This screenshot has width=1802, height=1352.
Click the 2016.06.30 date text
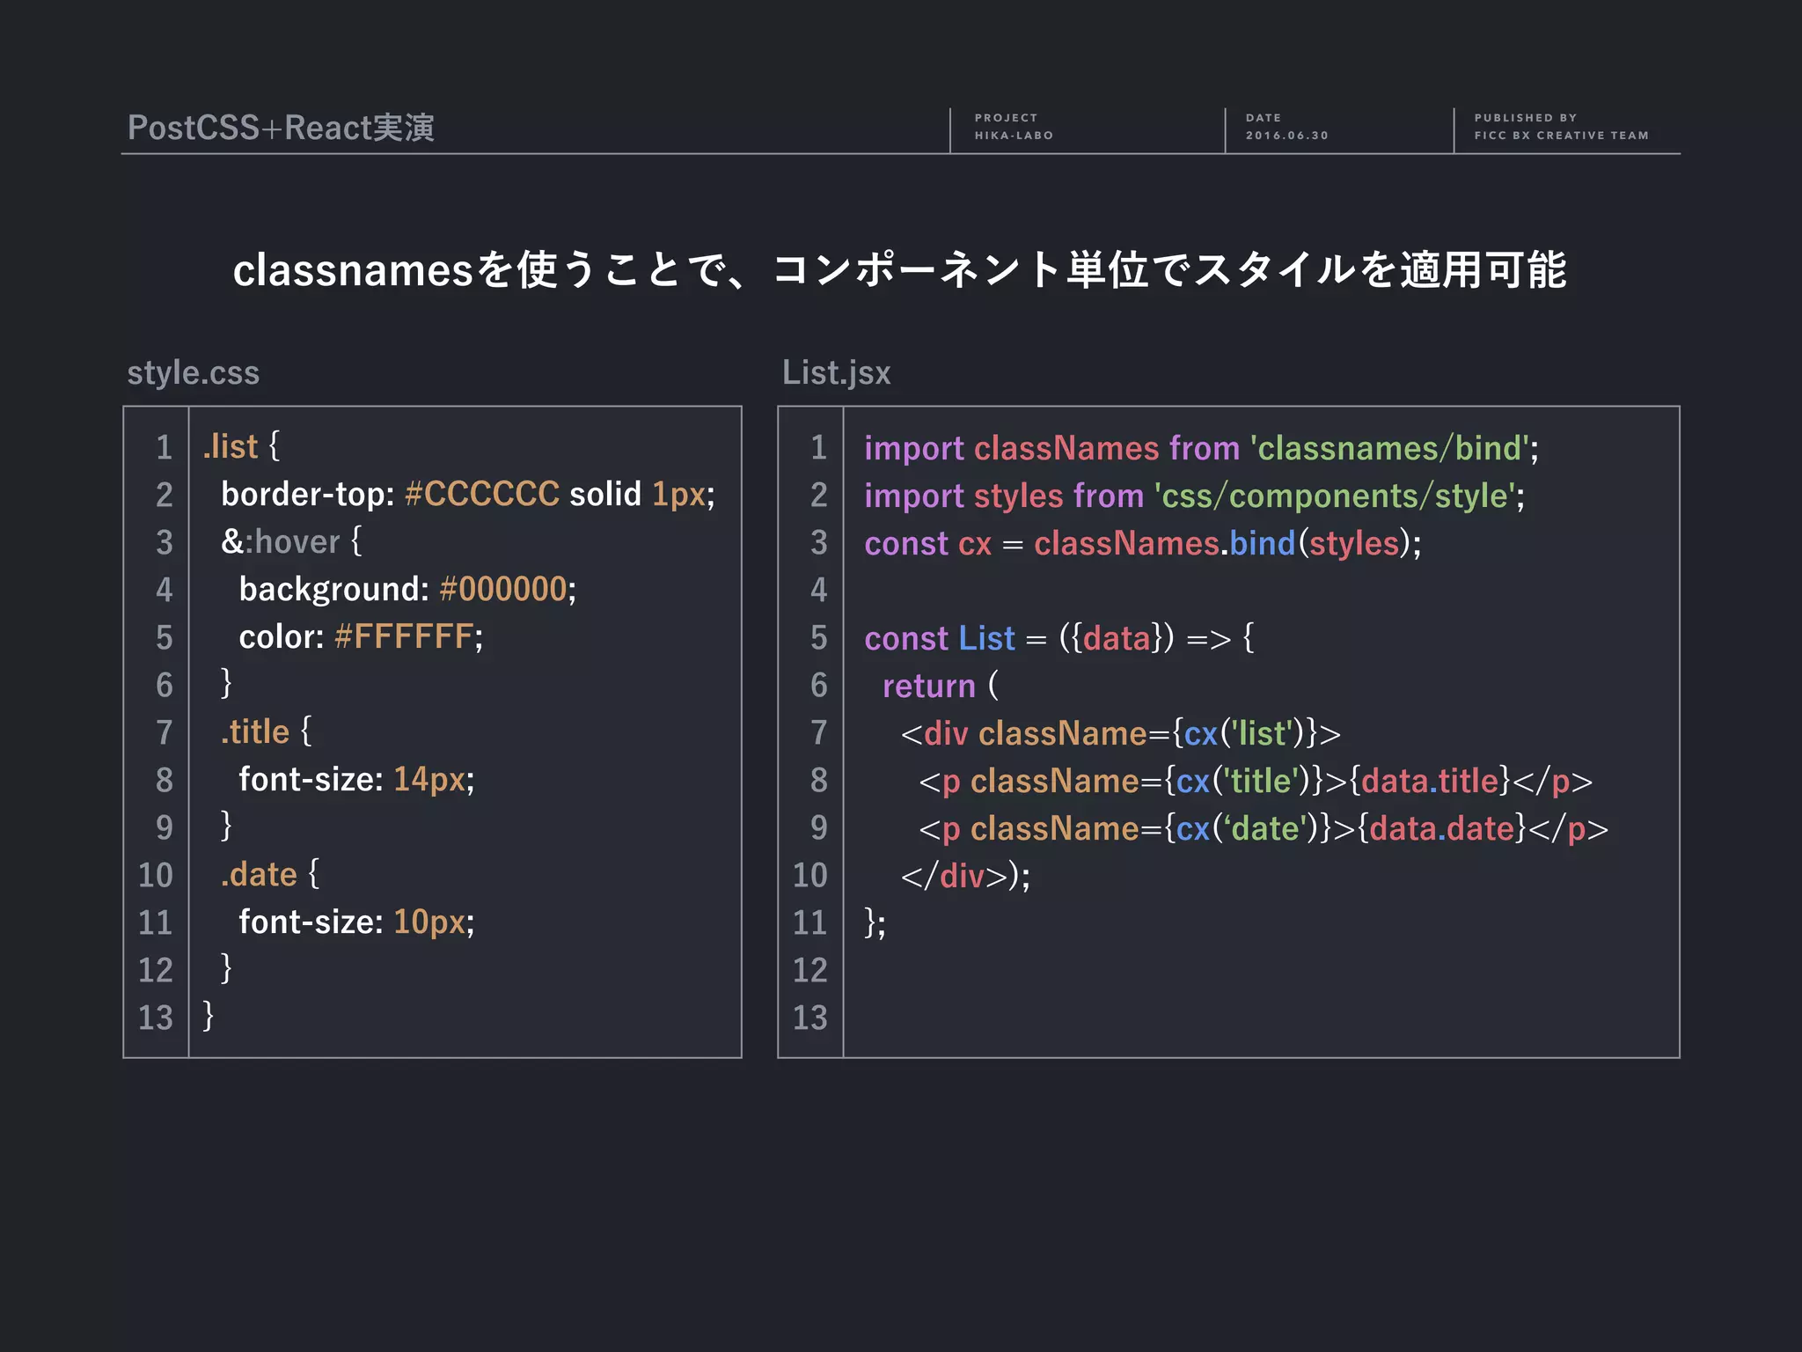click(x=1286, y=136)
